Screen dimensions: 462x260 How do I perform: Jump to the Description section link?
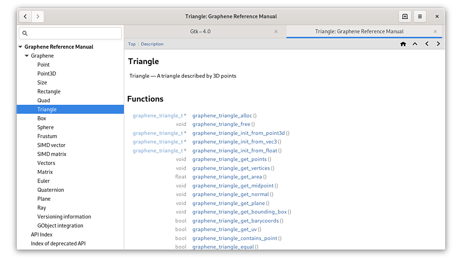[152, 44]
